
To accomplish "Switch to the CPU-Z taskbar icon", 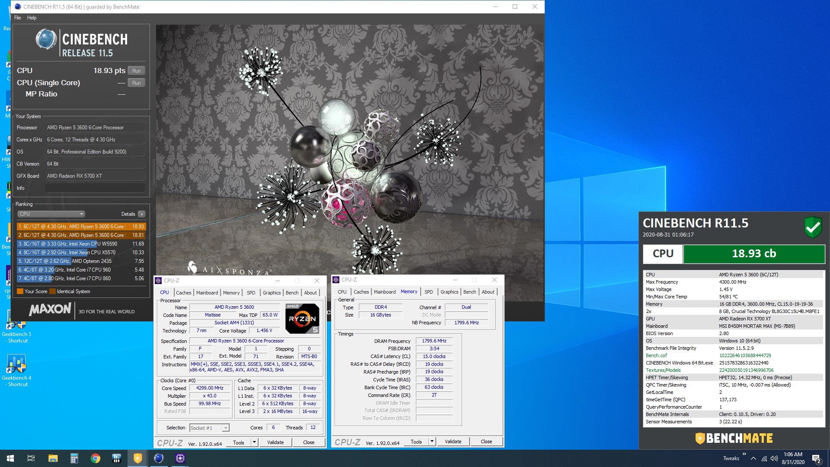I will tap(180, 458).
